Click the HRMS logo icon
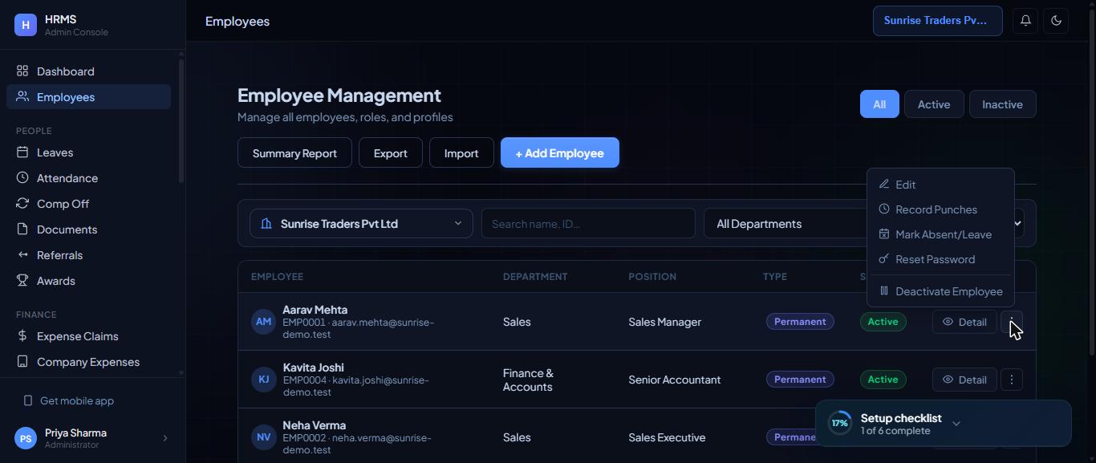Screen dimensions: 1096x463 tap(26, 25)
